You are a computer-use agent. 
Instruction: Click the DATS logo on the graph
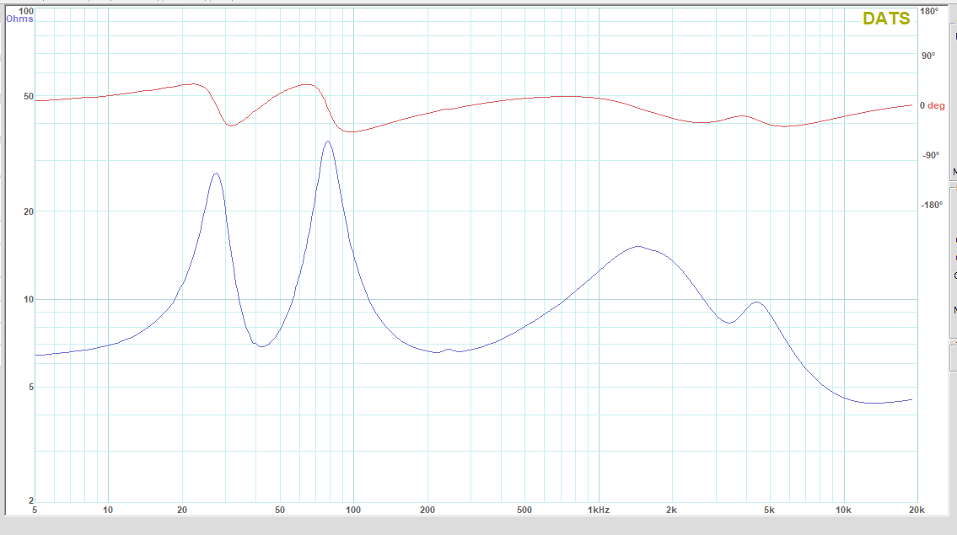pyautogui.click(x=885, y=19)
